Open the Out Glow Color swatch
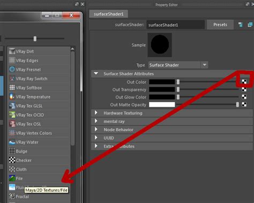Viewport: 254px width, 203px height. pyautogui.click(x=162, y=97)
